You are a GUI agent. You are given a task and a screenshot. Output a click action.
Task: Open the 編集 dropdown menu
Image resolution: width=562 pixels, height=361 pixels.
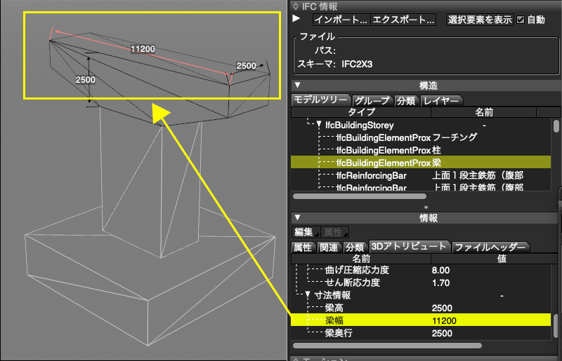coord(306,232)
